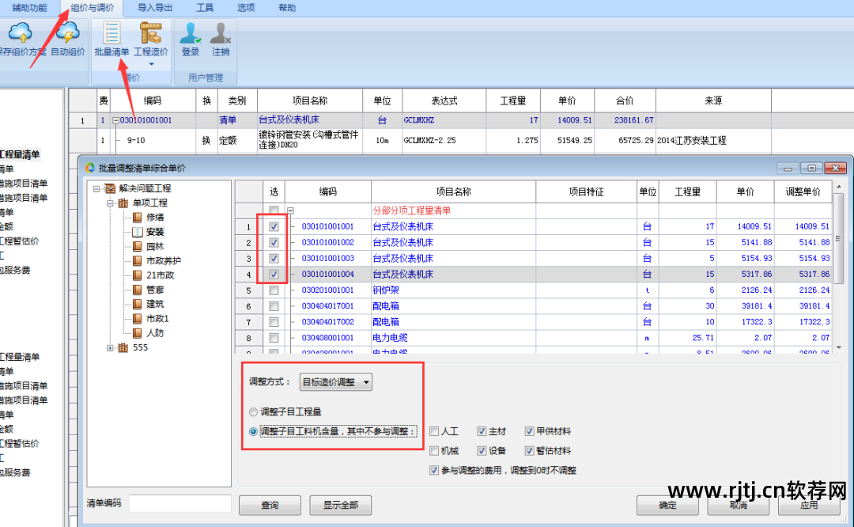Expand the 555 tree node
Image resolution: width=854 pixels, height=527 pixels.
[x=110, y=347]
